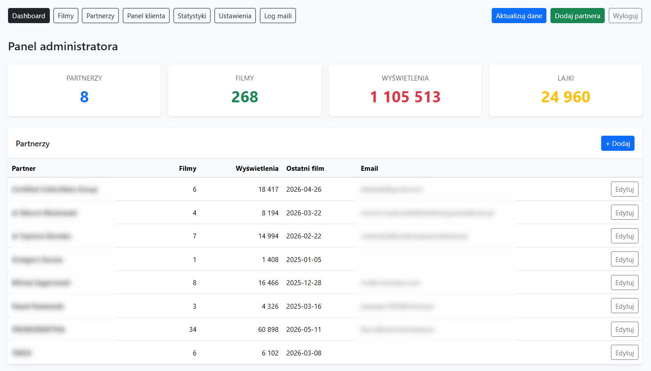Screen dimensions: 651x371
Task: Click the date 2025-01-05
Action: (x=304, y=260)
